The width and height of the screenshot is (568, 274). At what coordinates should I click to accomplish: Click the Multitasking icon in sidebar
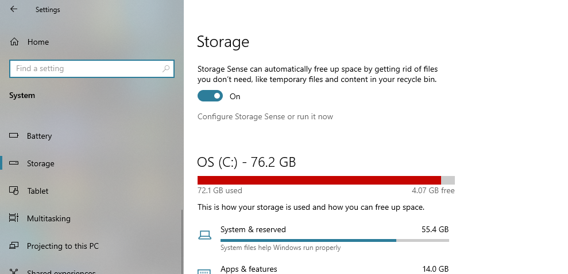14,218
